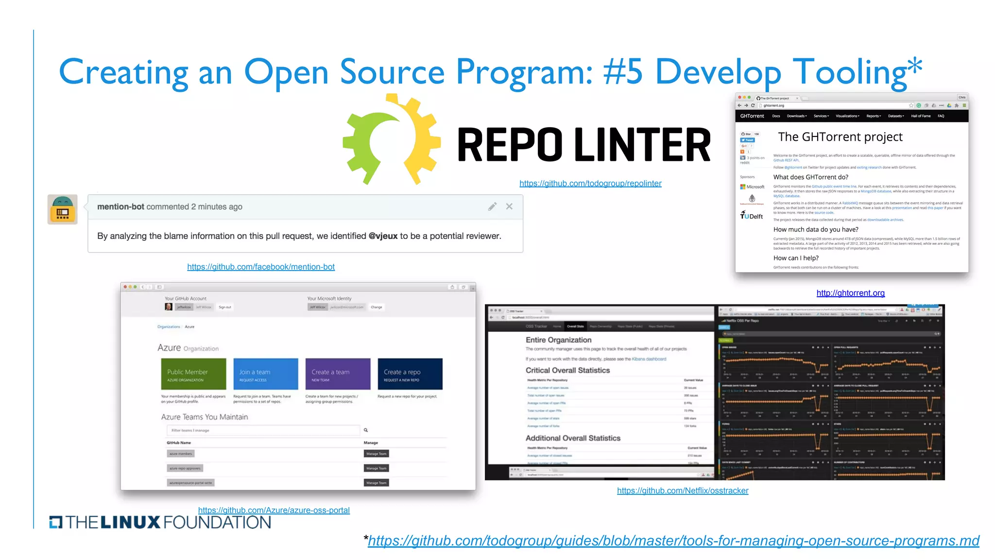
Task: Open Docs in the GHTorrent navbar
Action: point(776,116)
